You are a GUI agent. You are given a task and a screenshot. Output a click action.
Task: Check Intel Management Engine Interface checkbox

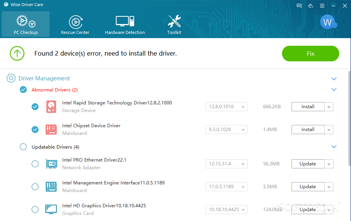pos(35,187)
